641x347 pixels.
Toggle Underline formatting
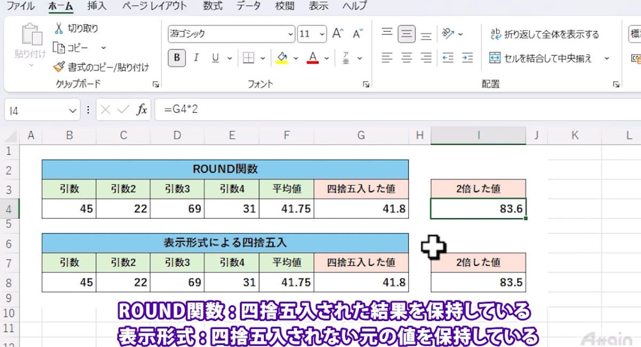(x=215, y=58)
